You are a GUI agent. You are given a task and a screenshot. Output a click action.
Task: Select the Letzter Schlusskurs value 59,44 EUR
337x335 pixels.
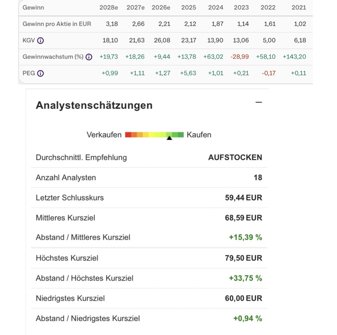click(243, 198)
